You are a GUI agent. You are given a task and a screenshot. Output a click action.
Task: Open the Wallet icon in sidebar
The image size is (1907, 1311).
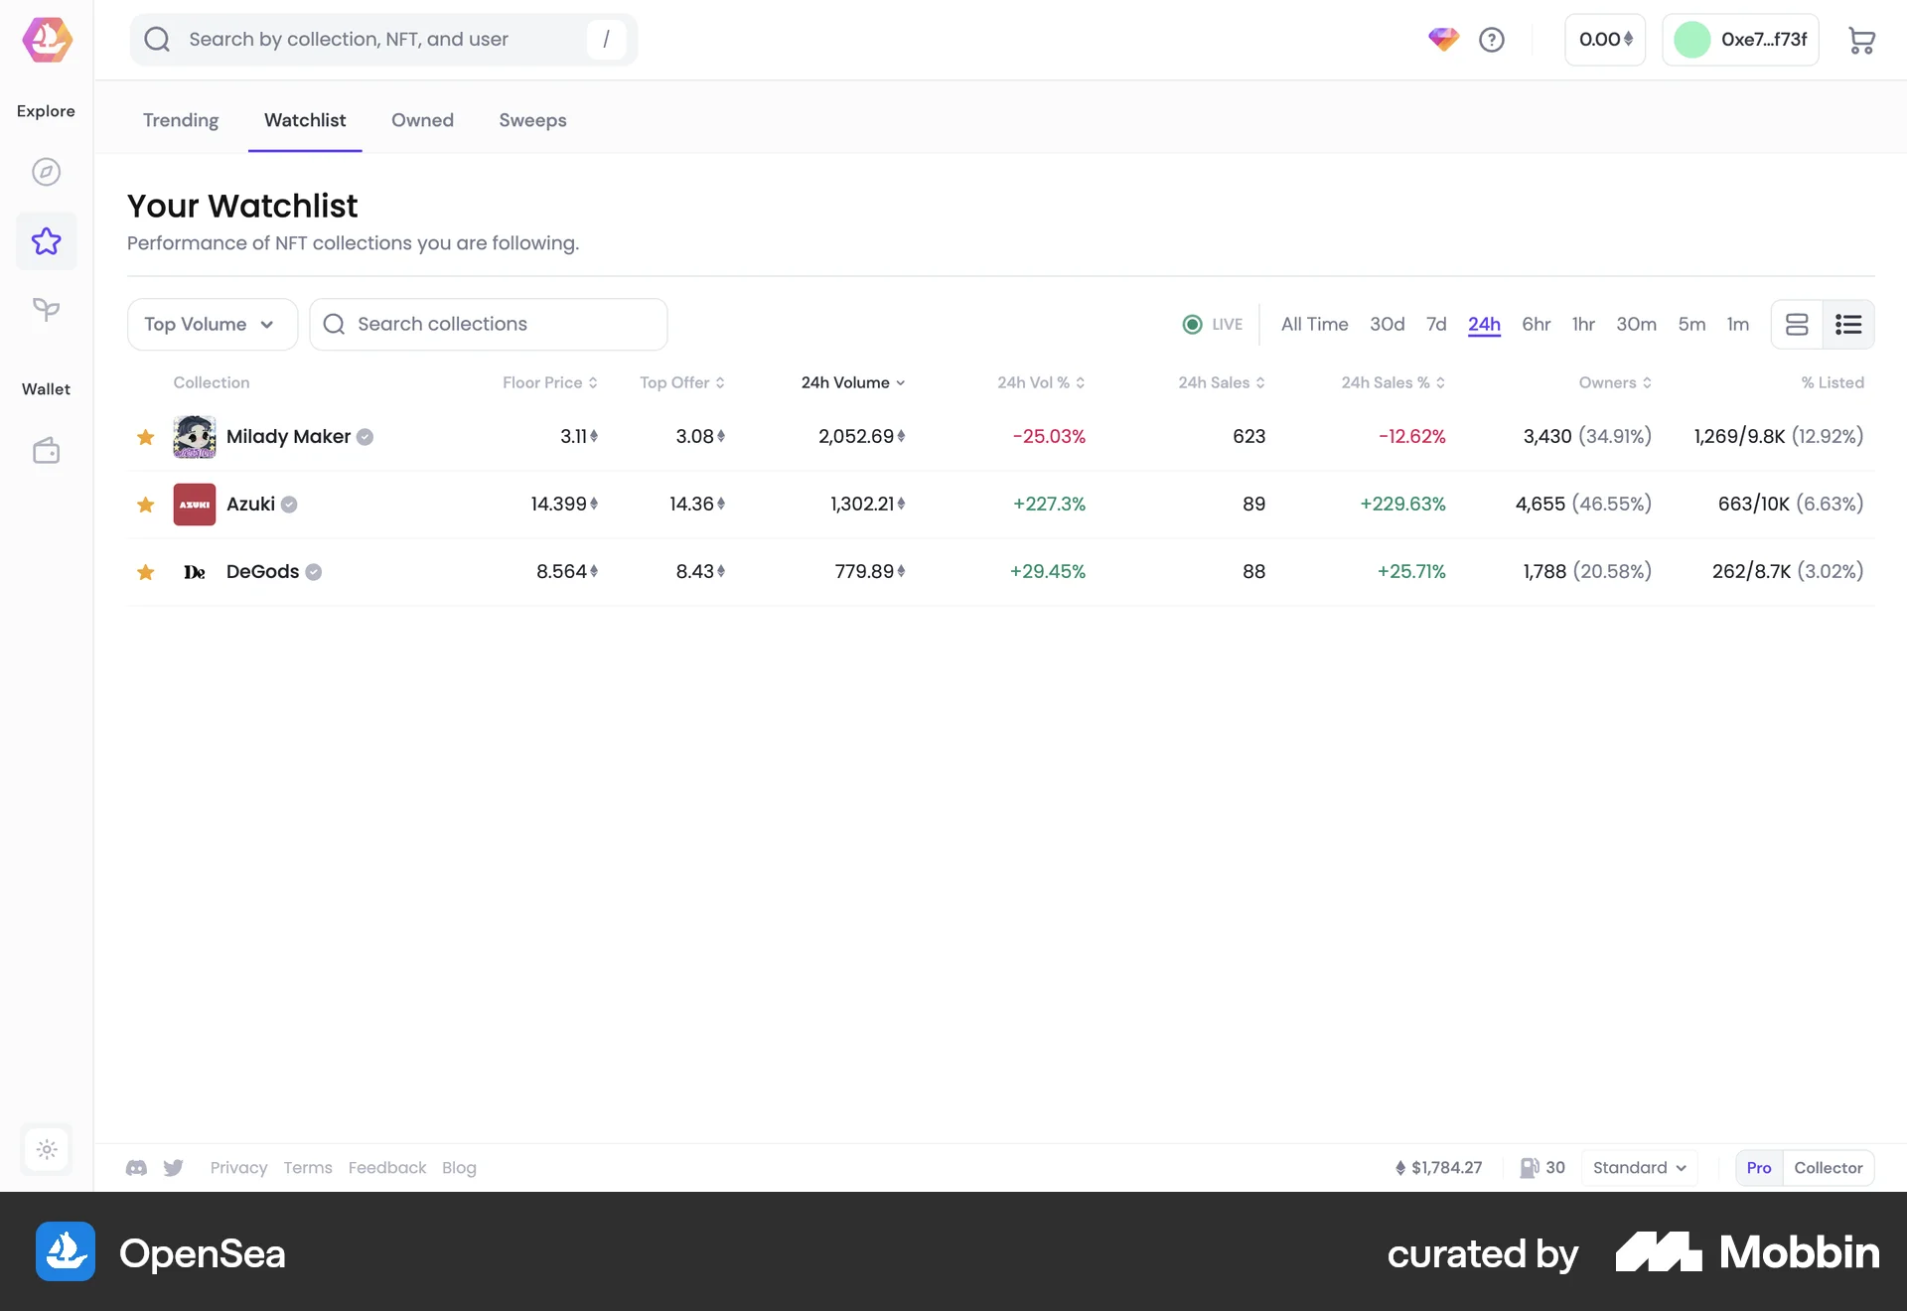(46, 449)
